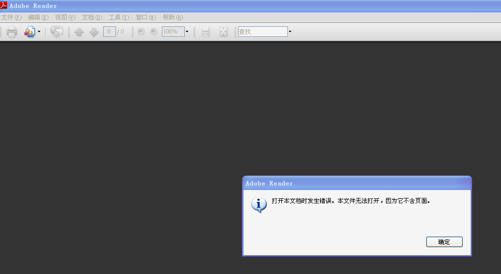
Task: Click the Adobe Reader logo in title bar
Action: (3, 5)
